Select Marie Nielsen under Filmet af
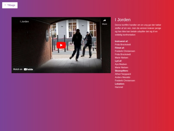The height and width of the screenshot is (131, 174). coord(121,58)
